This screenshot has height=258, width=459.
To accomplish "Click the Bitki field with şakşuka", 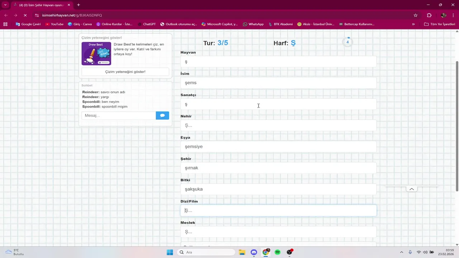I will coord(278,189).
